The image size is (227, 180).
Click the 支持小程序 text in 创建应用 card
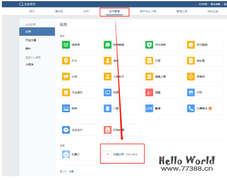pos(131,154)
